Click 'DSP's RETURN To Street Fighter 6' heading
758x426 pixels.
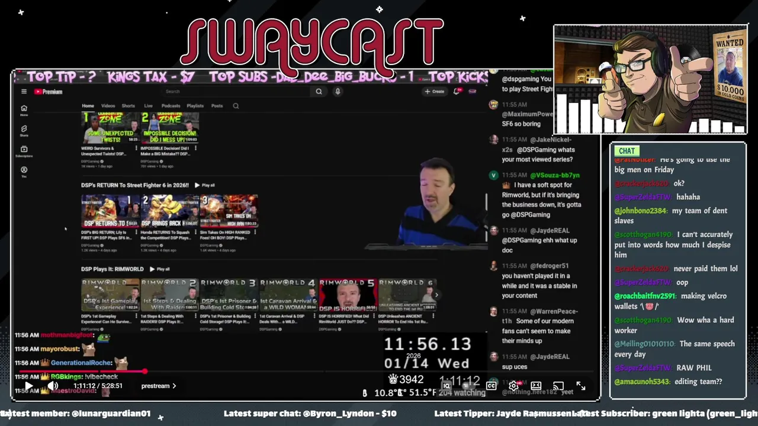[135, 185]
